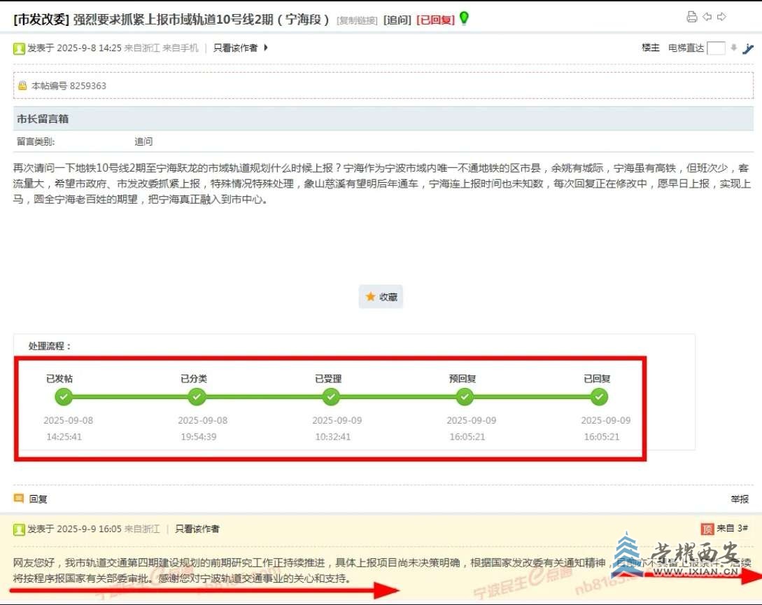Image resolution: width=762 pixels, height=605 pixels.
Task: Click the star icon inside the 收藏 button
Action: click(x=369, y=296)
